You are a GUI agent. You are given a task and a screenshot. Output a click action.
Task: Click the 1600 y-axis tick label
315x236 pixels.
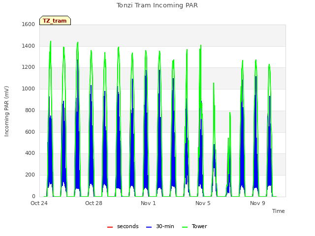[x=29, y=24]
